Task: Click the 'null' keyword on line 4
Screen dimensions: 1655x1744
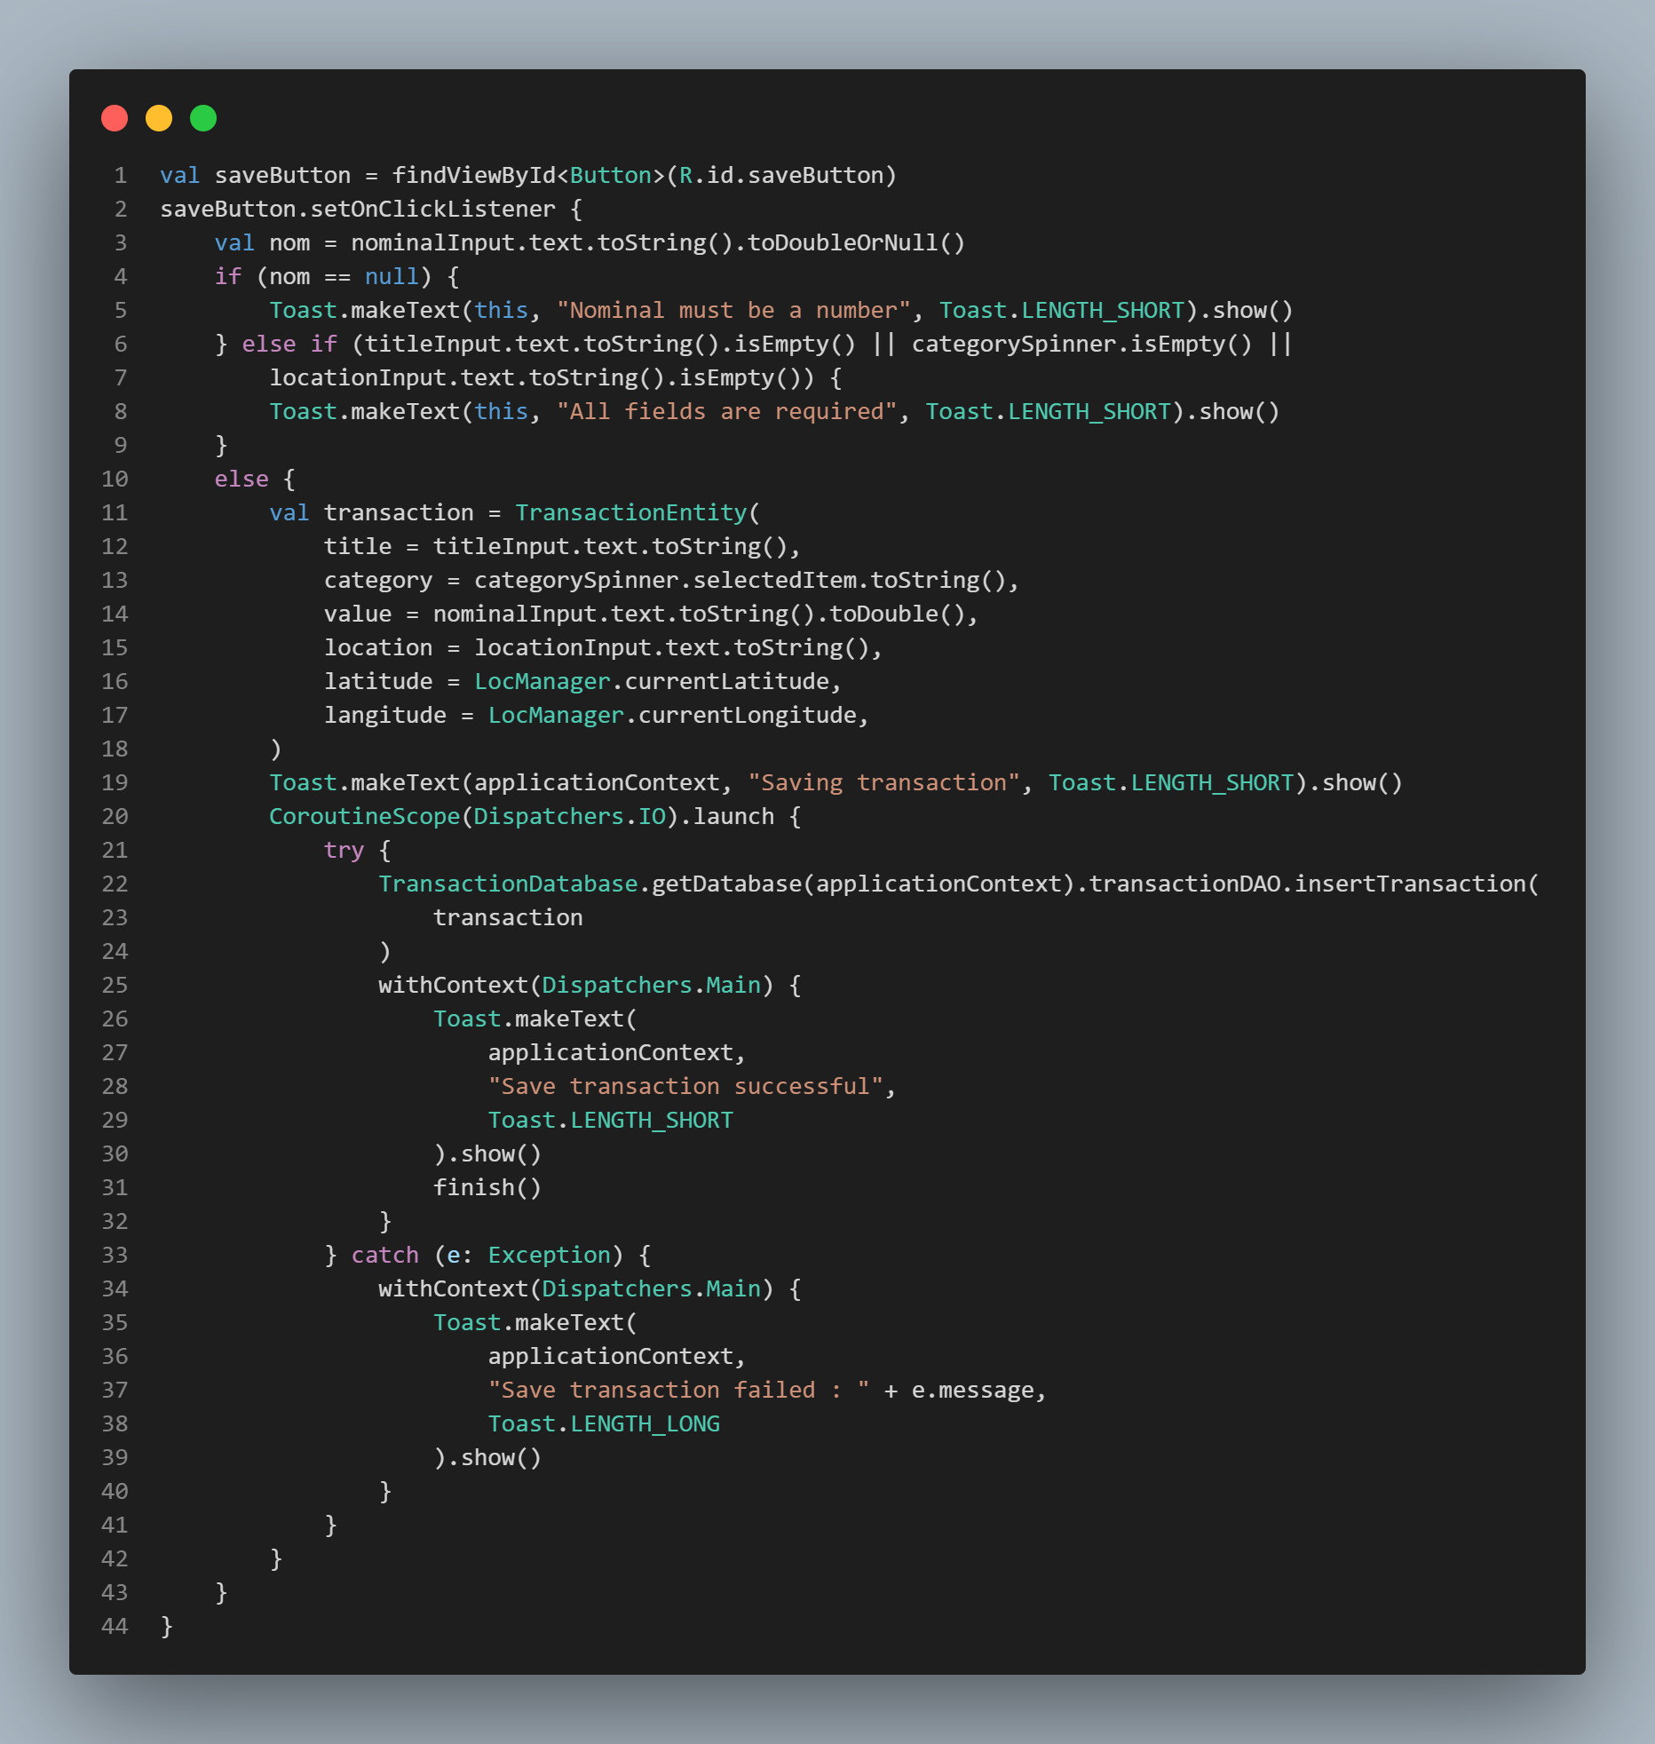Action: pos(392,277)
